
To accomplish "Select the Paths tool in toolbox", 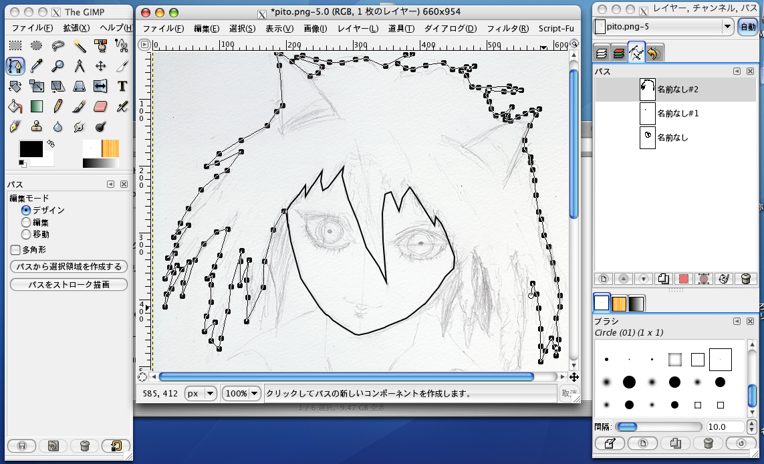I will click(x=15, y=66).
